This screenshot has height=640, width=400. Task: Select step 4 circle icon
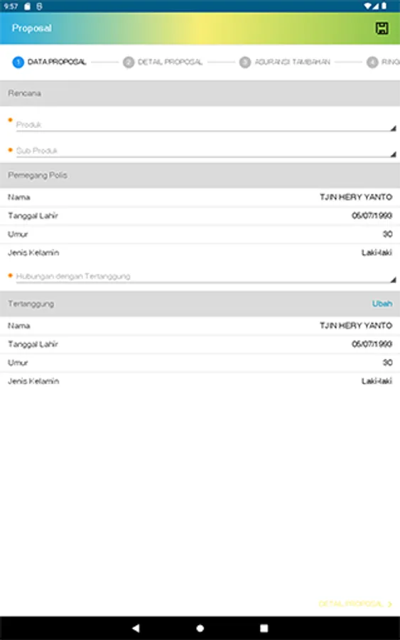click(372, 62)
